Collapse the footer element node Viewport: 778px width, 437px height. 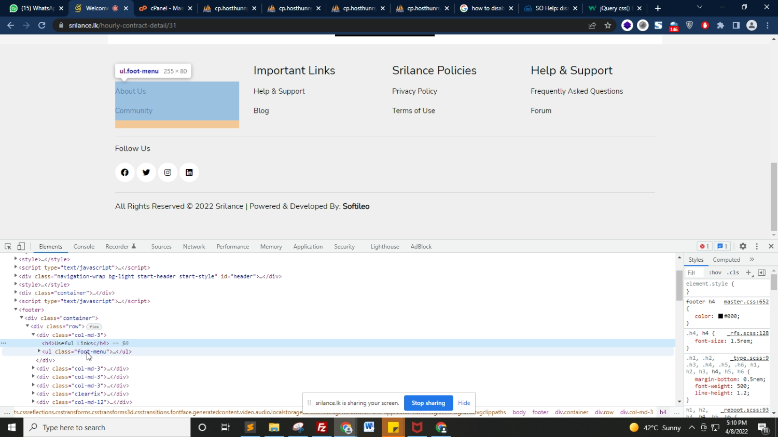point(16,309)
